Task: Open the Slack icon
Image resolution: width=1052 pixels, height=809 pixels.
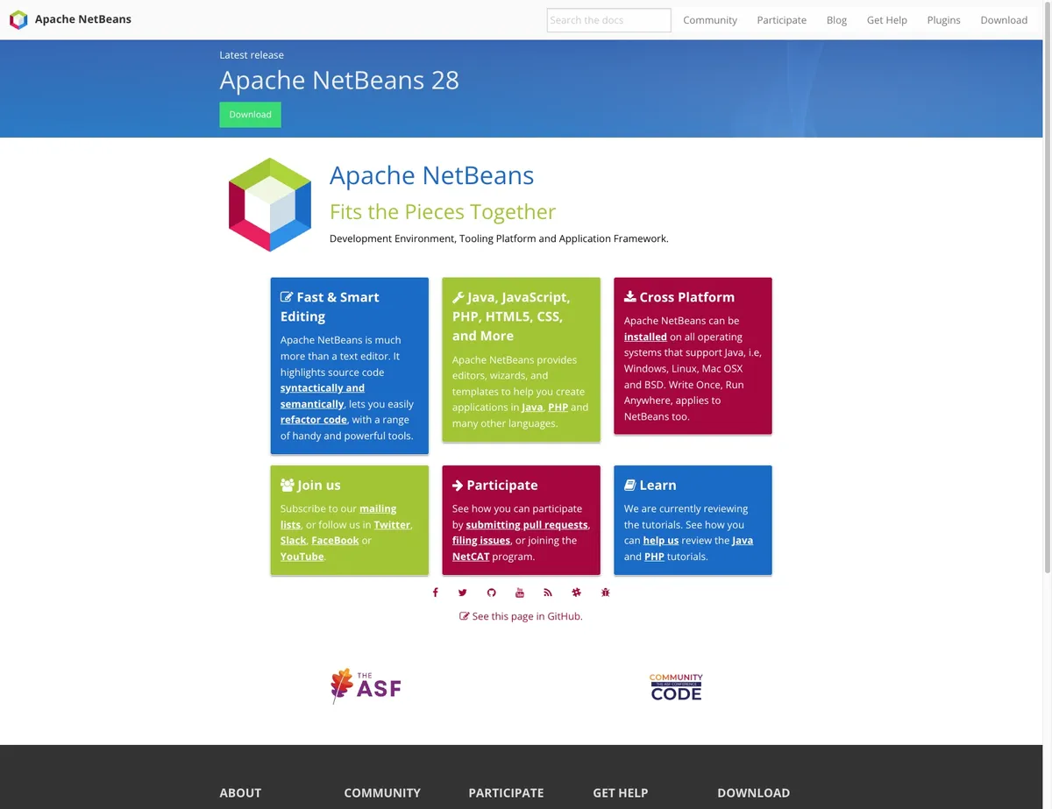Action: point(577,593)
